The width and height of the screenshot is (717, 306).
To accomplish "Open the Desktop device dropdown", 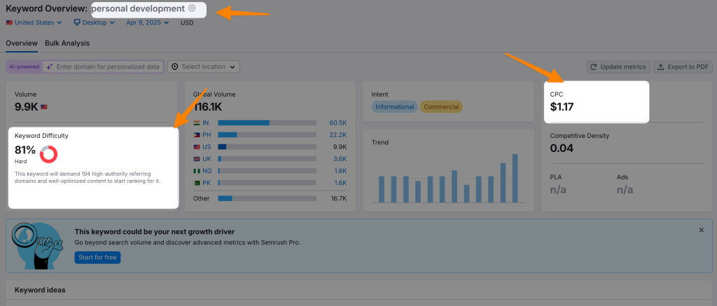I will point(93,22).
